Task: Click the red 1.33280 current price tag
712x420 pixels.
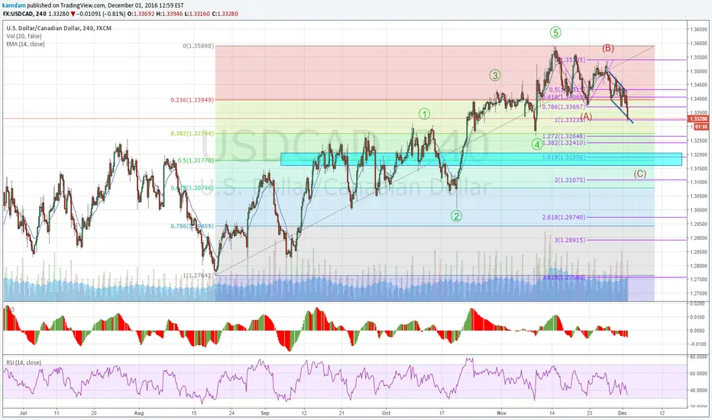Action: (698, 119)
